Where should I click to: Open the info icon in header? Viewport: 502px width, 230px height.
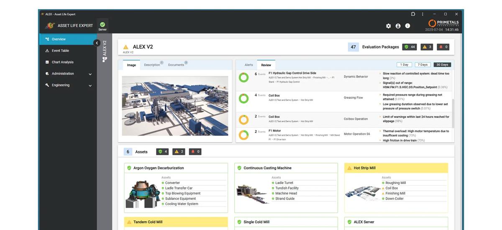coord(407,26)
